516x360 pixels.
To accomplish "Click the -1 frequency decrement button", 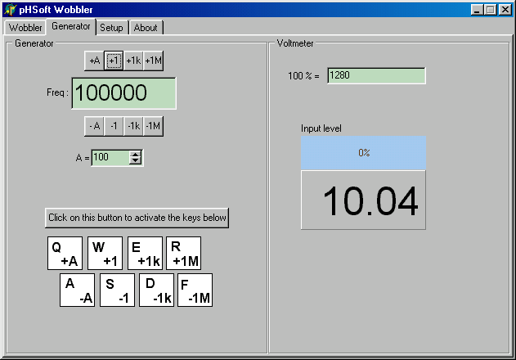I will click(114, 126).
